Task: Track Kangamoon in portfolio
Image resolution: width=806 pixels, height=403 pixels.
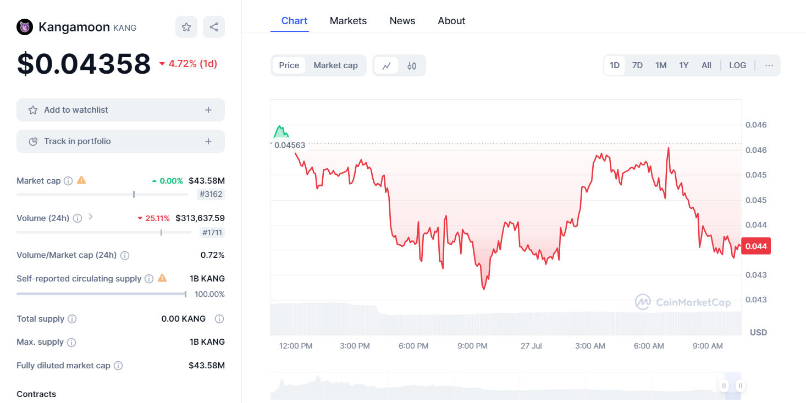Action: (x=120, y=141)
